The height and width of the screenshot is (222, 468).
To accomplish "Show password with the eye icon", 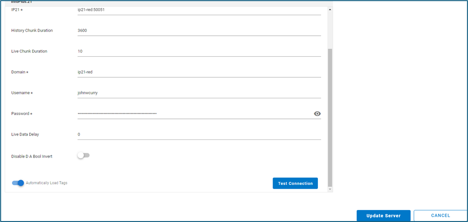I will 317,114.
